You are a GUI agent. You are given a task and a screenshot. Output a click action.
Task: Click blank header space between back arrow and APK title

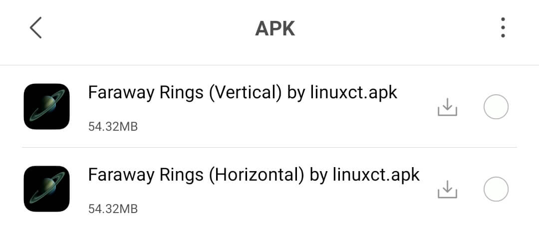point(148,28)
